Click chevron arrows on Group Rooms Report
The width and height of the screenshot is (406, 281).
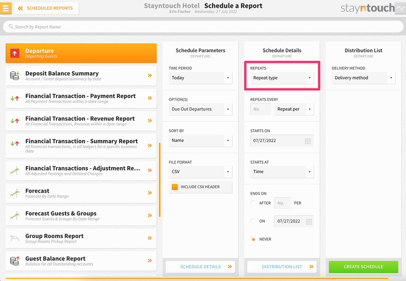tap(150, 238)
